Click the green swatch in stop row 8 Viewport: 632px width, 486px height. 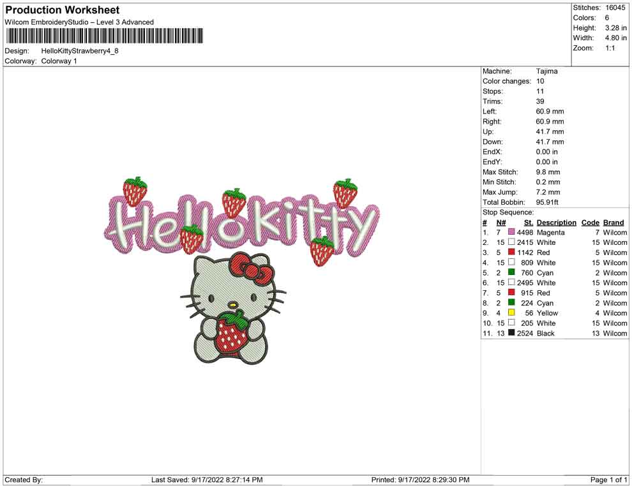point(511,302)
